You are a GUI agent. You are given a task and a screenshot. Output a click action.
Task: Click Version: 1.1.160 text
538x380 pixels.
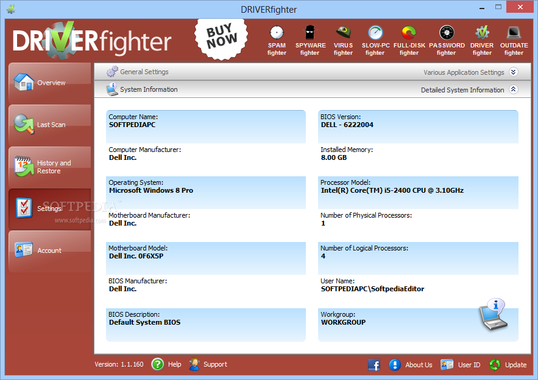119,365
